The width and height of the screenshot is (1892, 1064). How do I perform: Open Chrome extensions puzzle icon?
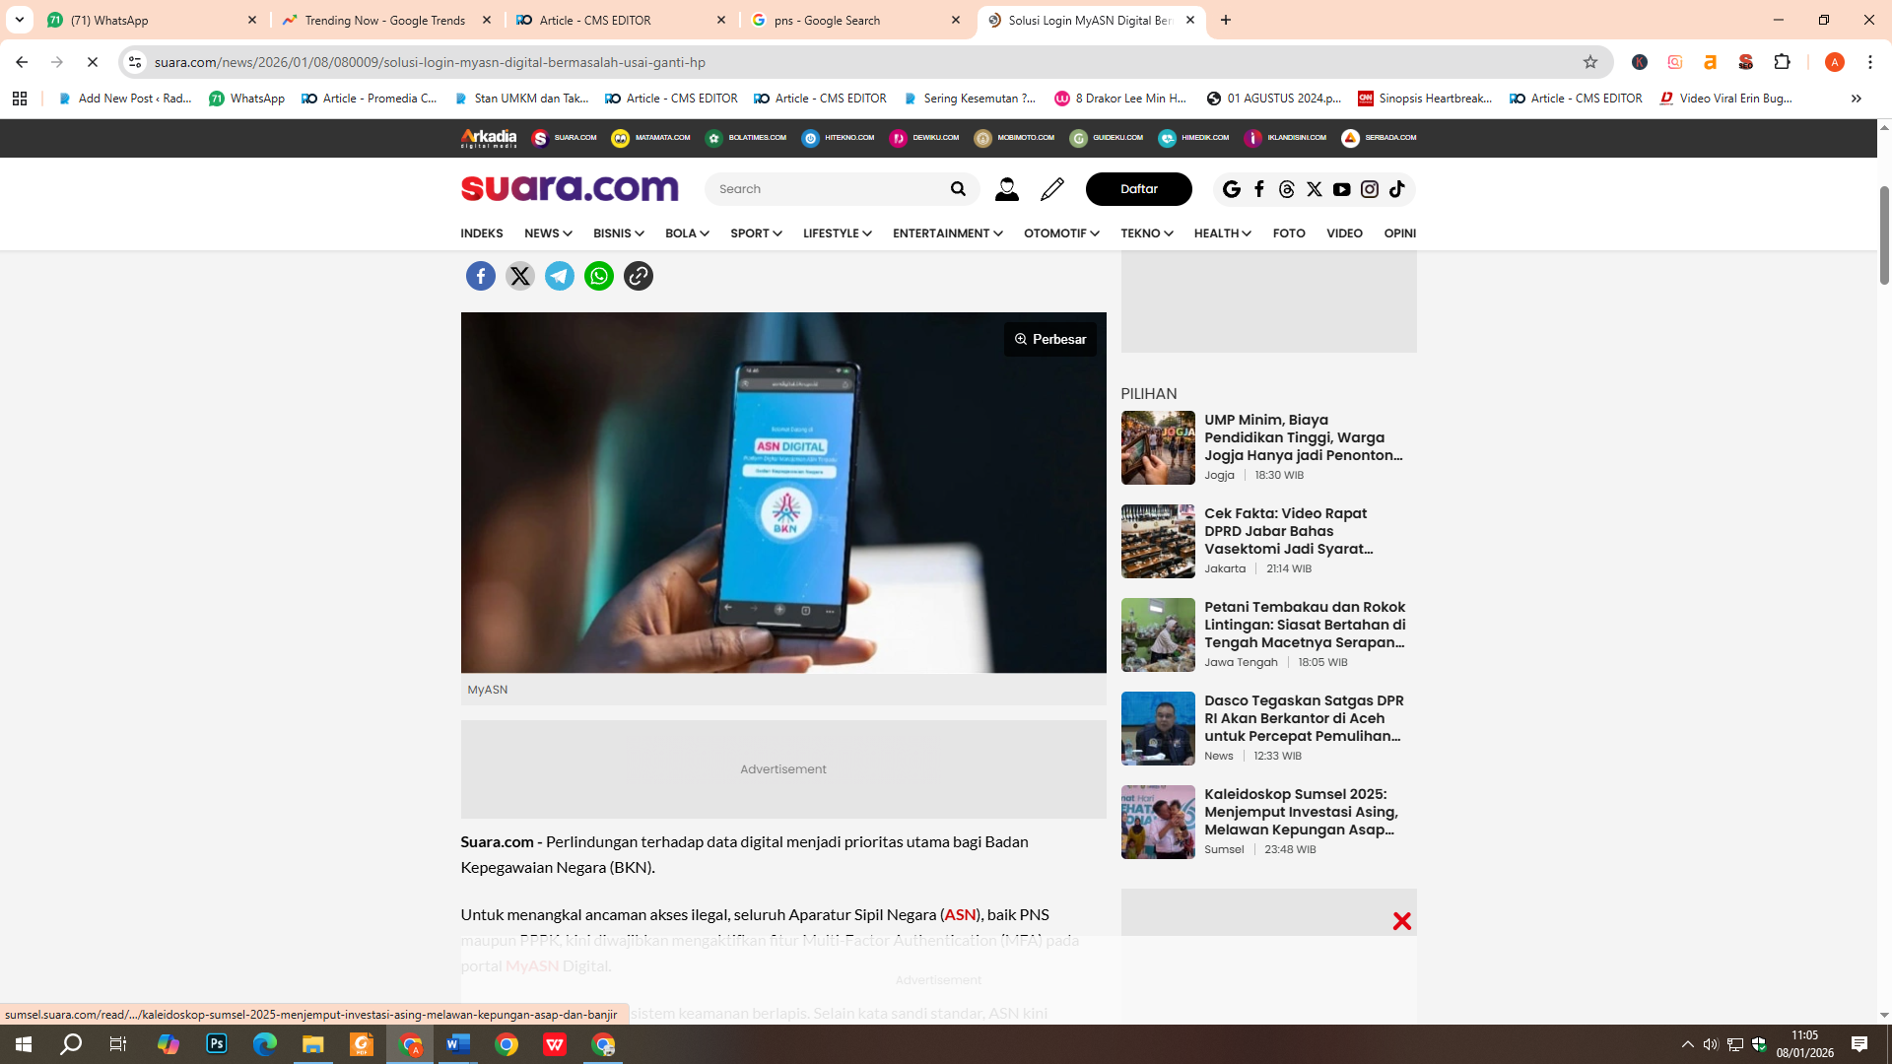click(1782, 62)
